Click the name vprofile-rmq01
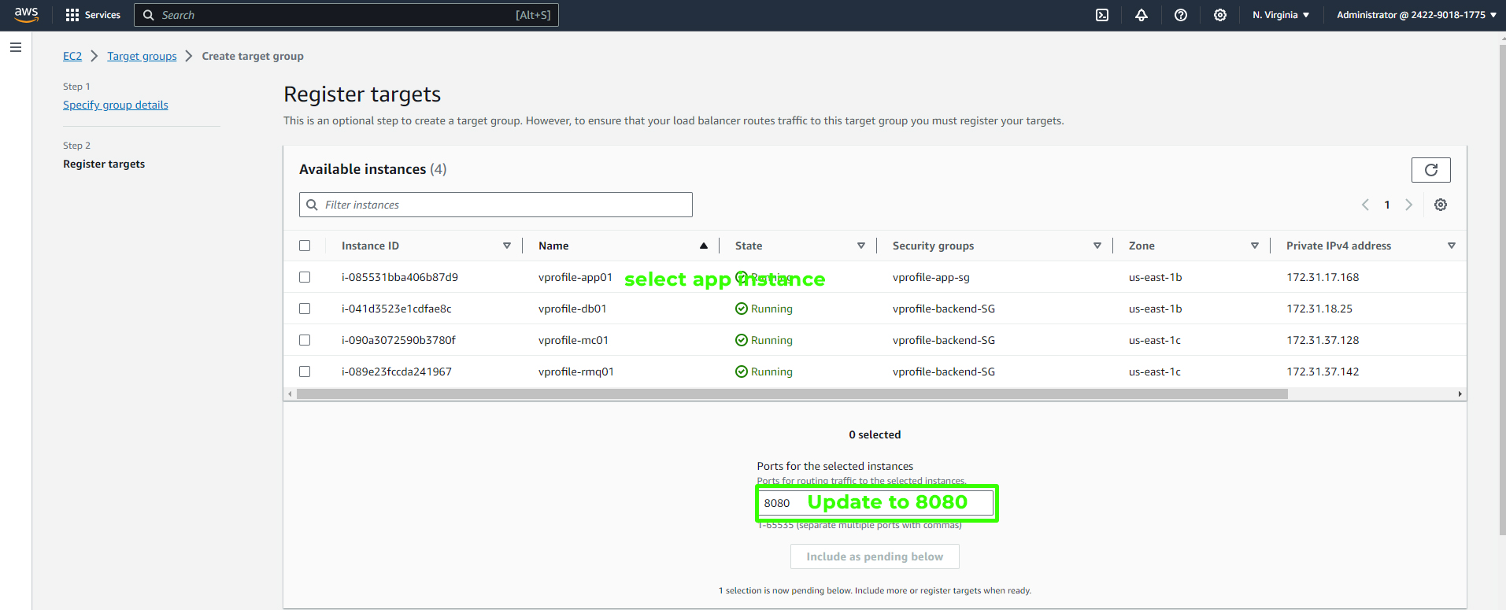 pos(576,372)
